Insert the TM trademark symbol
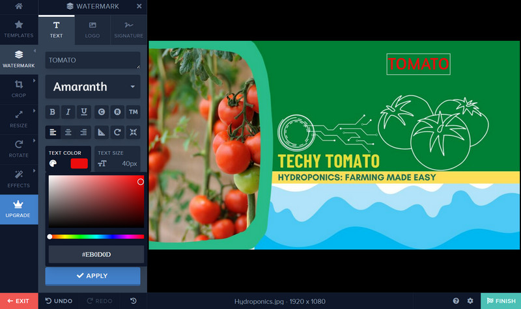521x309 pixels. [133, 112]
